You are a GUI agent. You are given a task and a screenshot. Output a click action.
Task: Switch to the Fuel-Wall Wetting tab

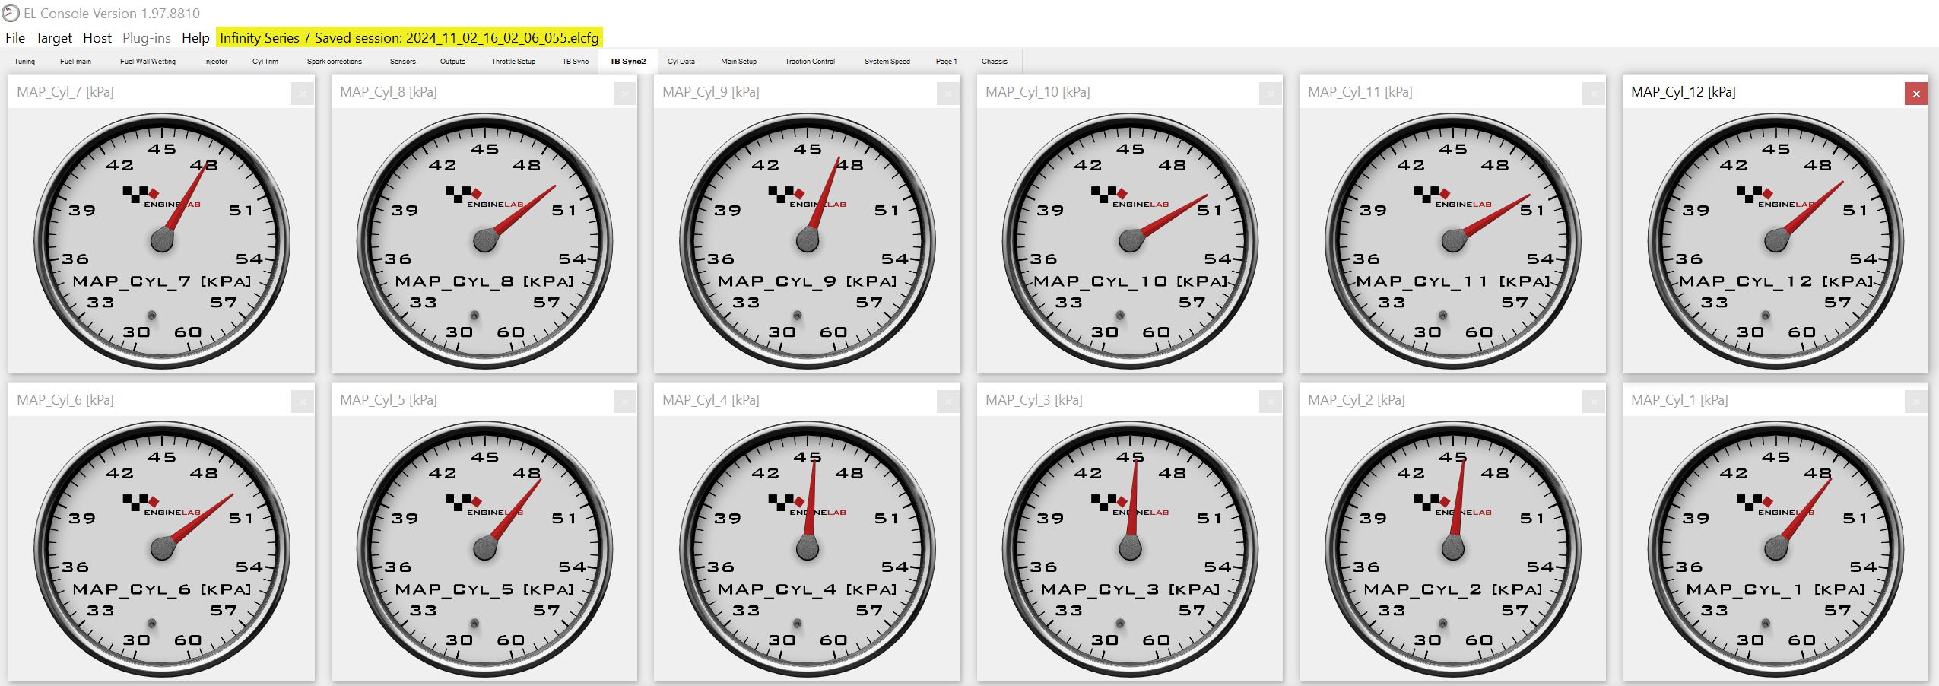click(148, 62)
